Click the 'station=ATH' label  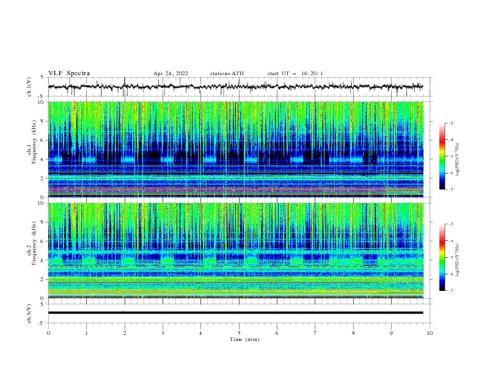[x=227, y=73]
